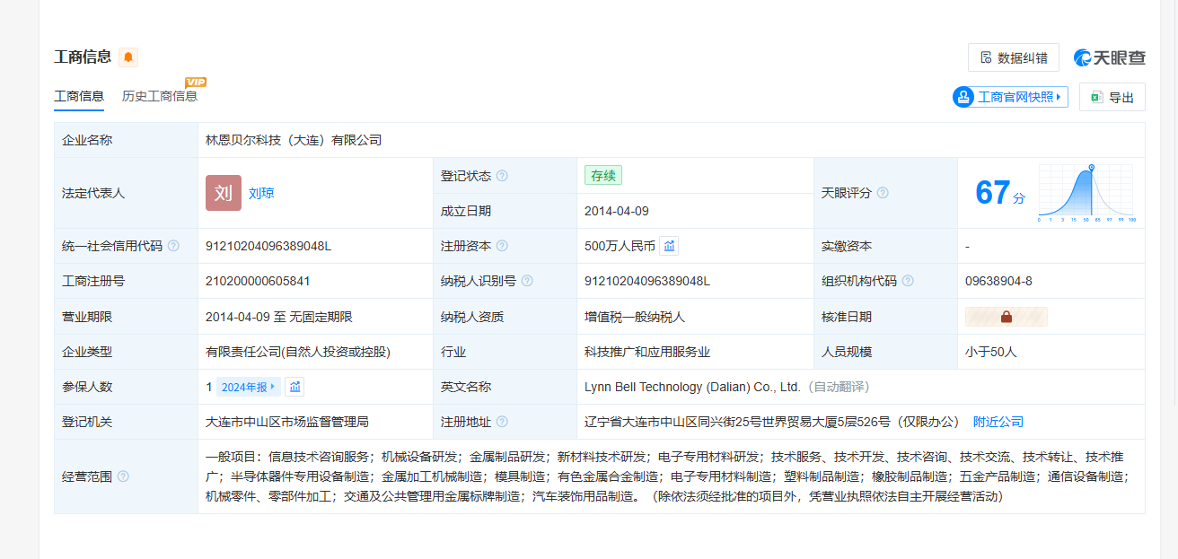The width and height of the screenshot is (1178, 559).
Task: Click the 数据纠错 button
Action: point(1013,57)
